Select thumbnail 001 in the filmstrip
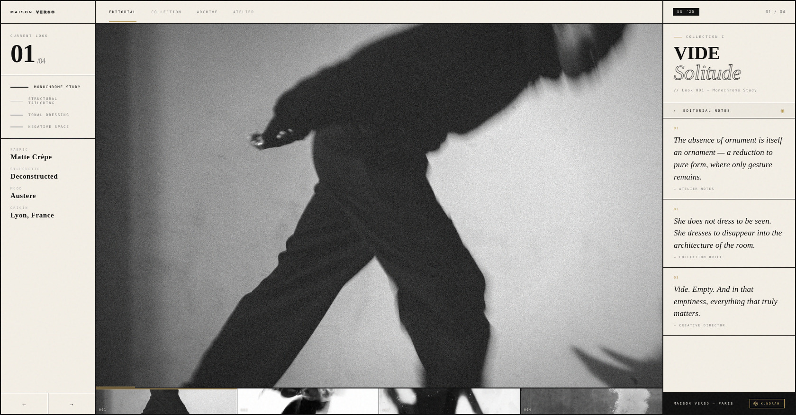Image resolution: width=796 pixels, height=415 pixels. (166, 402)
